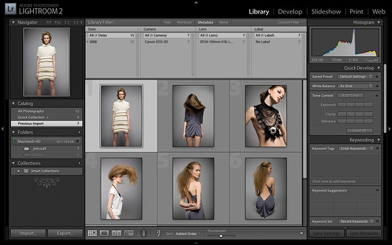The image size is (392, 245).
Task: Decrease Vibrance by small step
Action: click(x=351, y=121)
